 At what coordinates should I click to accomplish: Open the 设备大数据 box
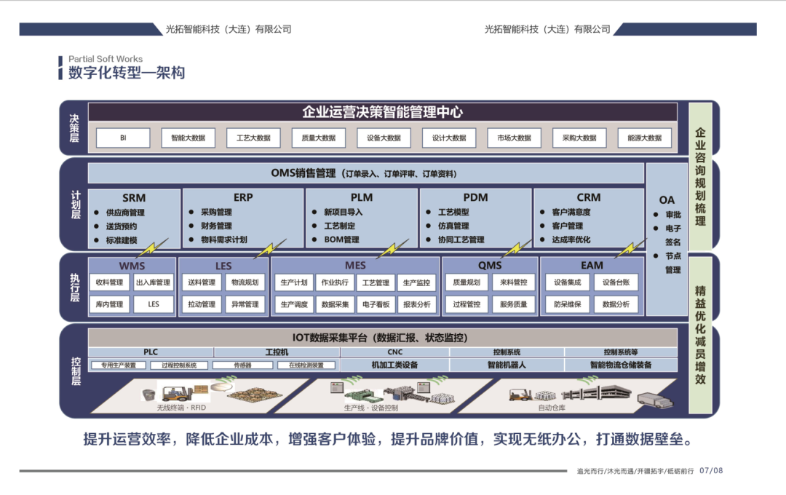(x=384, y=138)
